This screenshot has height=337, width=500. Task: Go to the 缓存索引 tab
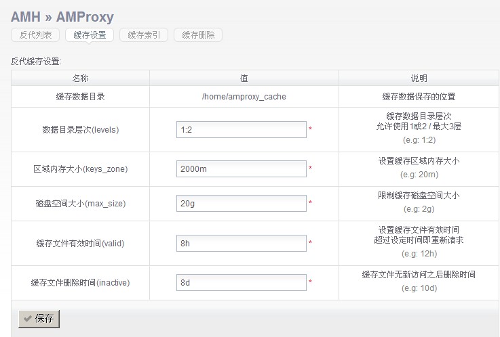coord(144,35)
